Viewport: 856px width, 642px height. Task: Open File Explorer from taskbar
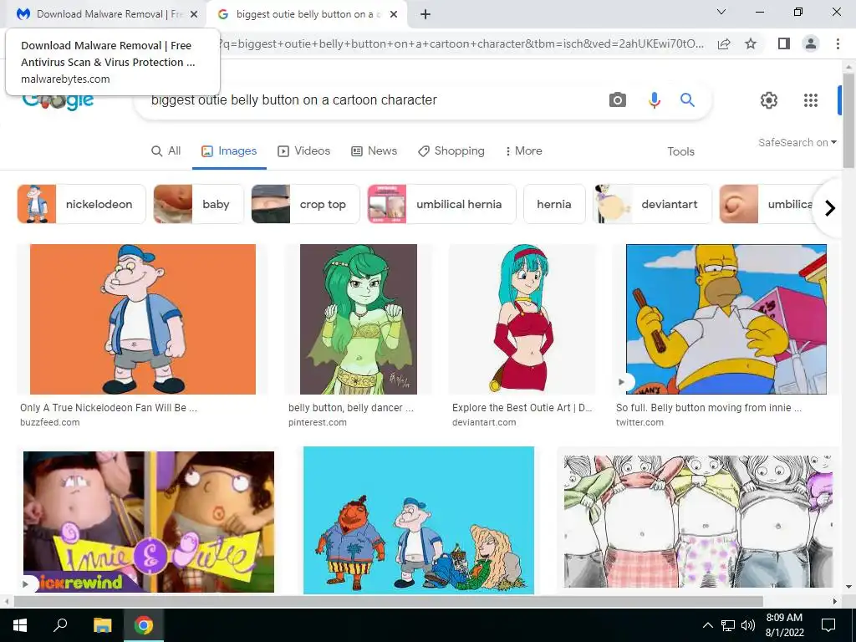pos(102,625)
